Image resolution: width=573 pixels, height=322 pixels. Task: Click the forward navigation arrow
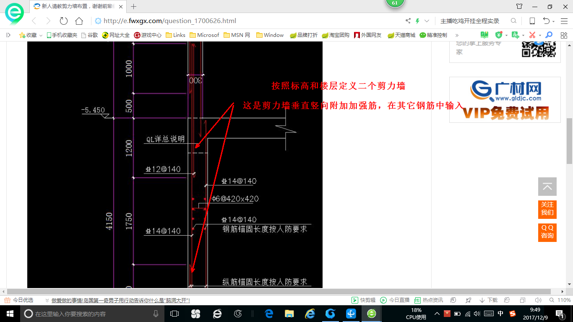pyautogui.click(x=48, y=21)
